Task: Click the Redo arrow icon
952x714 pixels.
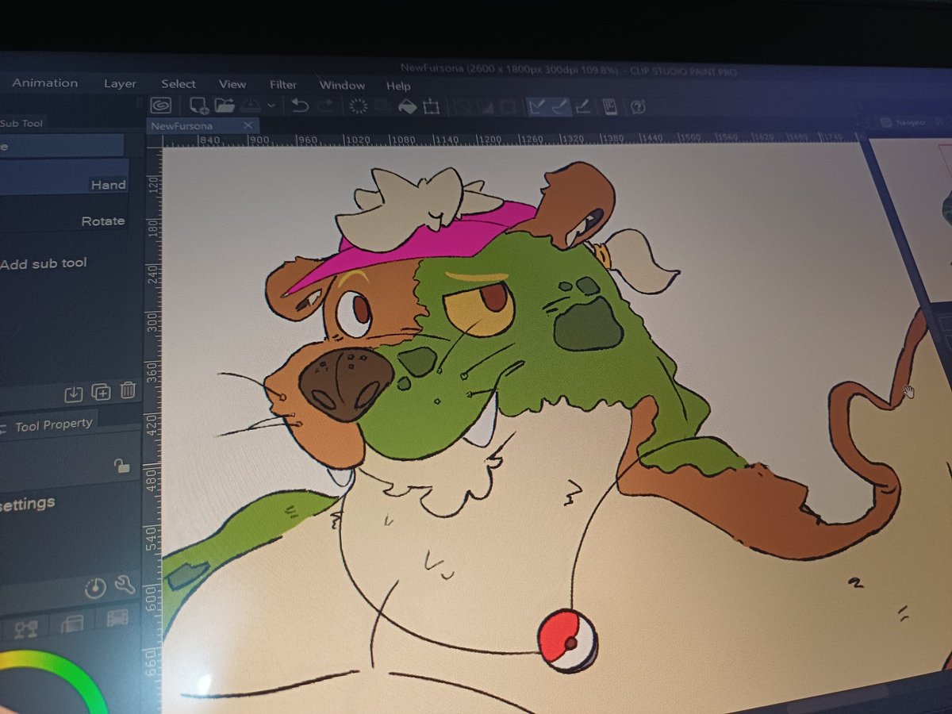Action: pyautogui.click(x=325, y=106)
